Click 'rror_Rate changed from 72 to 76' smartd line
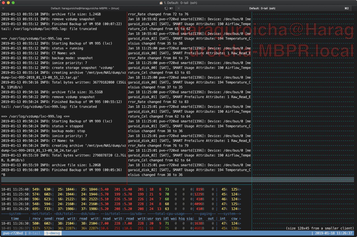This screenshot has width=357, height=237. (158, 14)
